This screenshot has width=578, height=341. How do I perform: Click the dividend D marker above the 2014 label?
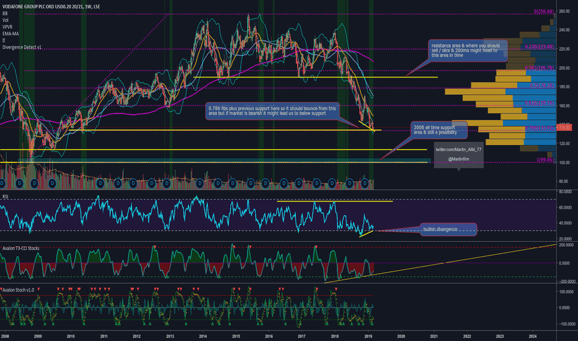[x=200, y=183]
